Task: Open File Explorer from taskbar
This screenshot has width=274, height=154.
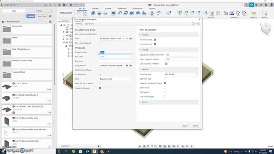Action: [73, 151]
